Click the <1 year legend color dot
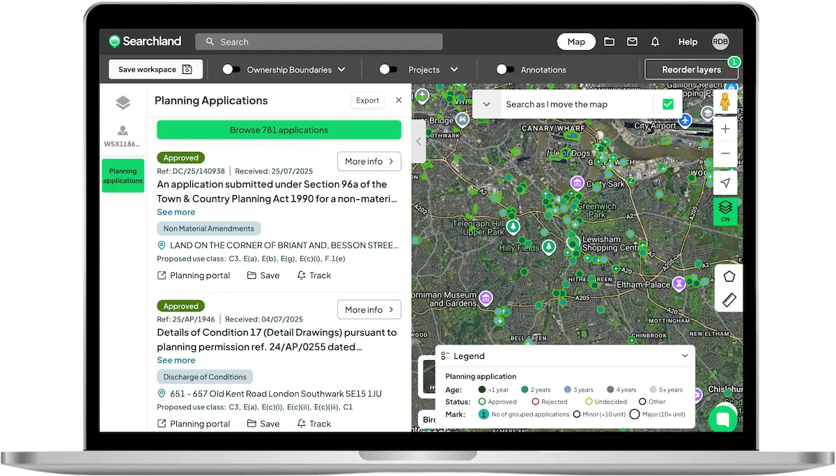Viewport: 836px width, 476px height. coord(482,390)
